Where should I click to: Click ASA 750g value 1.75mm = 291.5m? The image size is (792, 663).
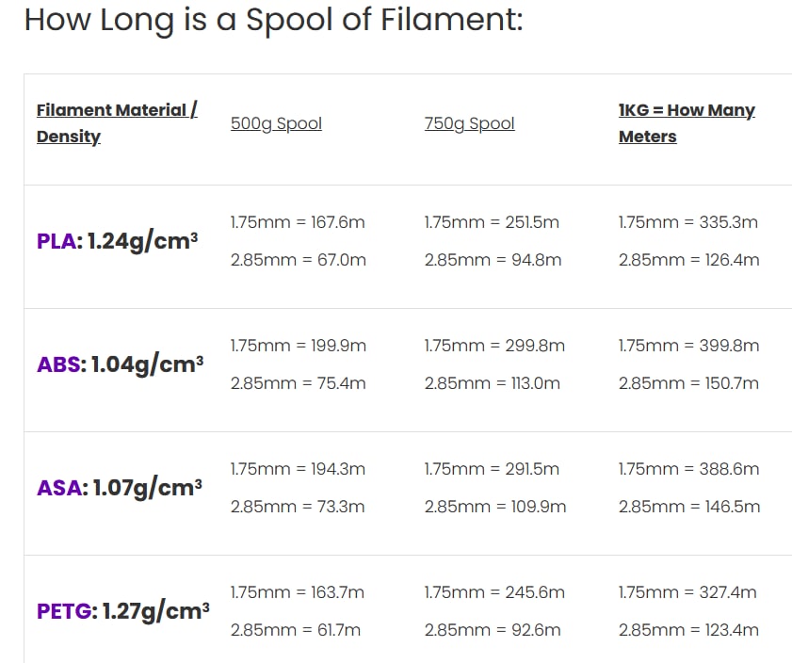(x=492, y=469)
